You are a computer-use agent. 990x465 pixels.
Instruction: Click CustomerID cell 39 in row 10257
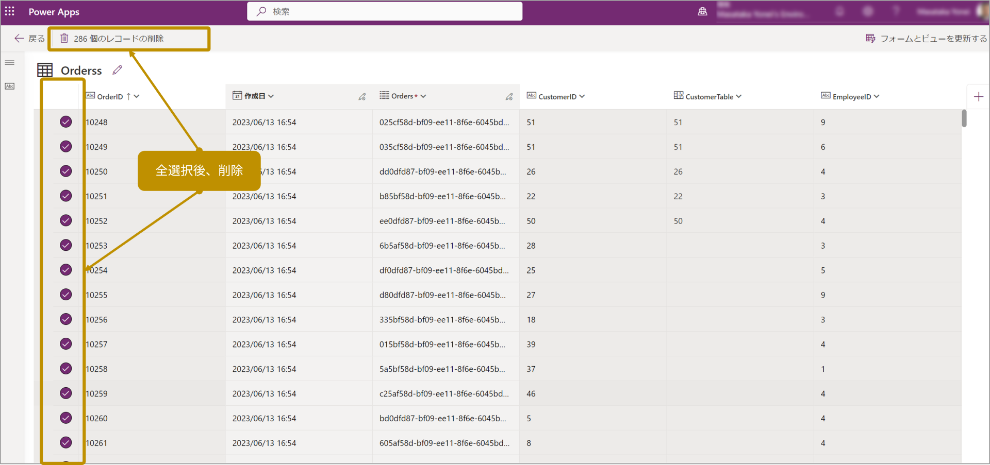coord(531,345)
